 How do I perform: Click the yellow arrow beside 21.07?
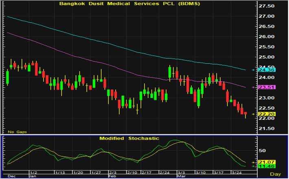254,162
